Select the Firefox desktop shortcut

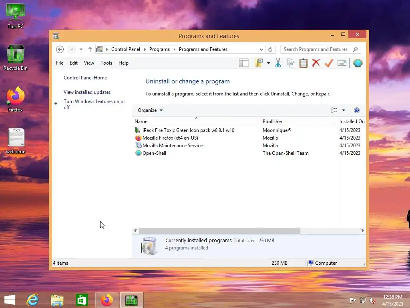pos(16,99)
